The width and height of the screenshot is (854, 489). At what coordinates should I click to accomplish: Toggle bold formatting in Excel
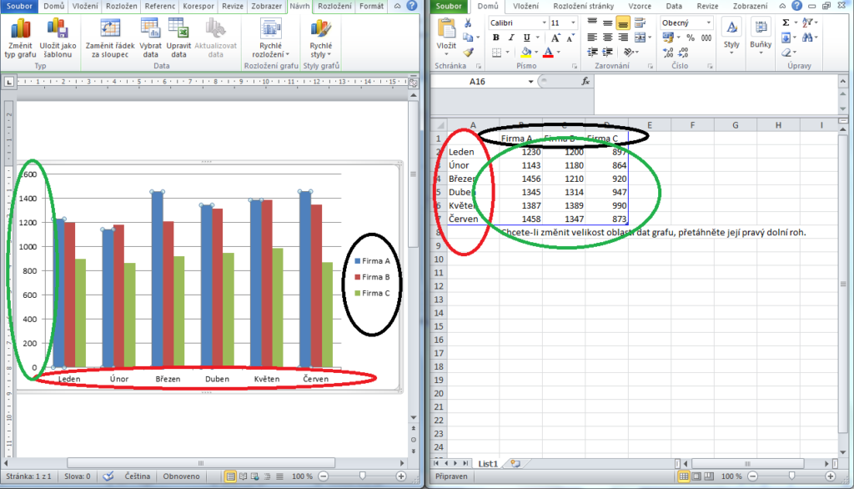[x=495, y=38]
